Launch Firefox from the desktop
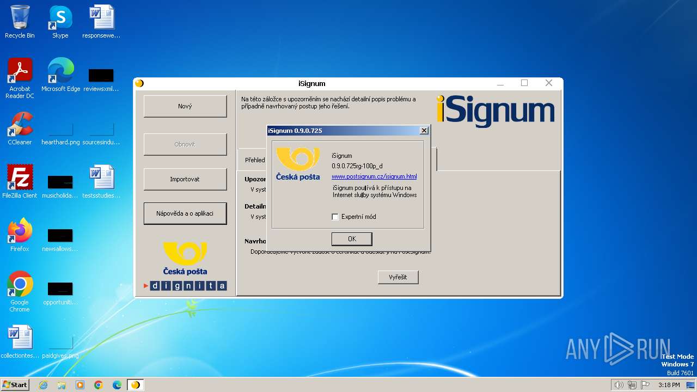Image resolution: width=697 pixels, height=392 pixels. (x=20, y=235)
